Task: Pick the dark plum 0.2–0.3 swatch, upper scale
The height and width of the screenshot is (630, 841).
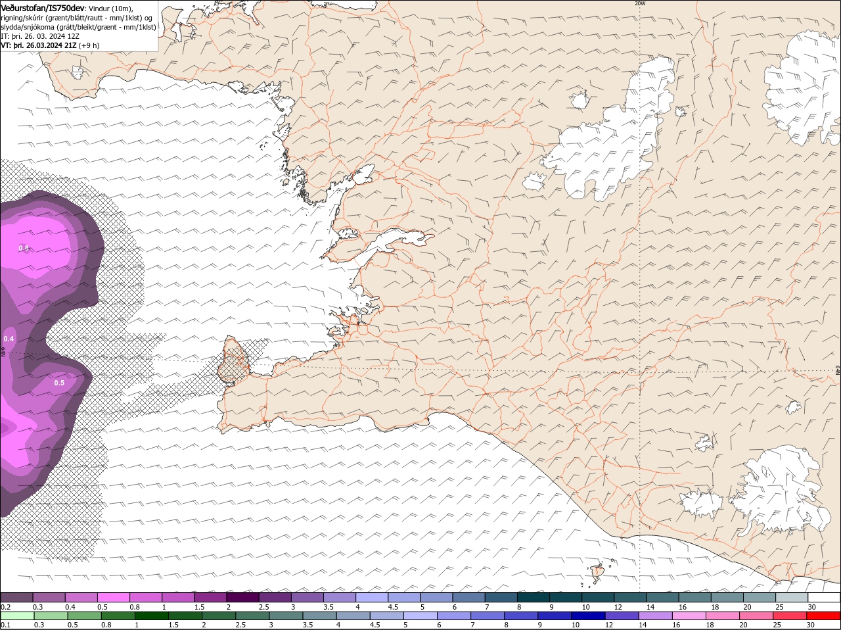Action: click(16, 597)
